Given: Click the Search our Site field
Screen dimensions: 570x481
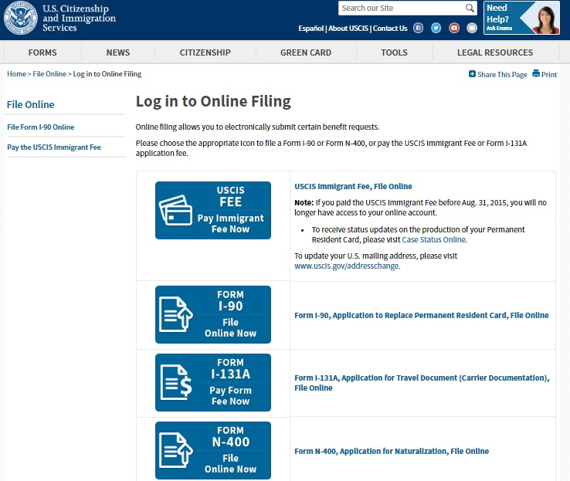Looking at the screenshot, I should coord(400,8).
